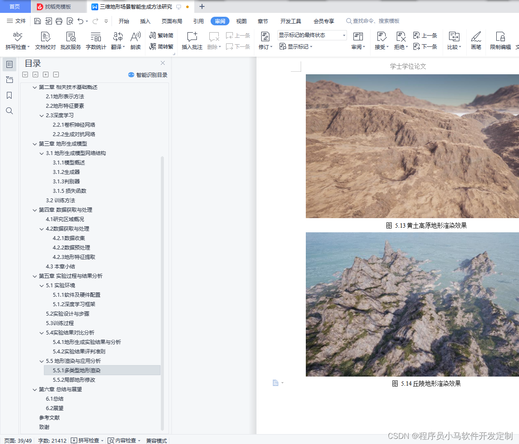Switch to the 开发工具 ribbon tab
Image resolution: width=519 pixels, height=444 pixels.
click(x=291, y=21)
